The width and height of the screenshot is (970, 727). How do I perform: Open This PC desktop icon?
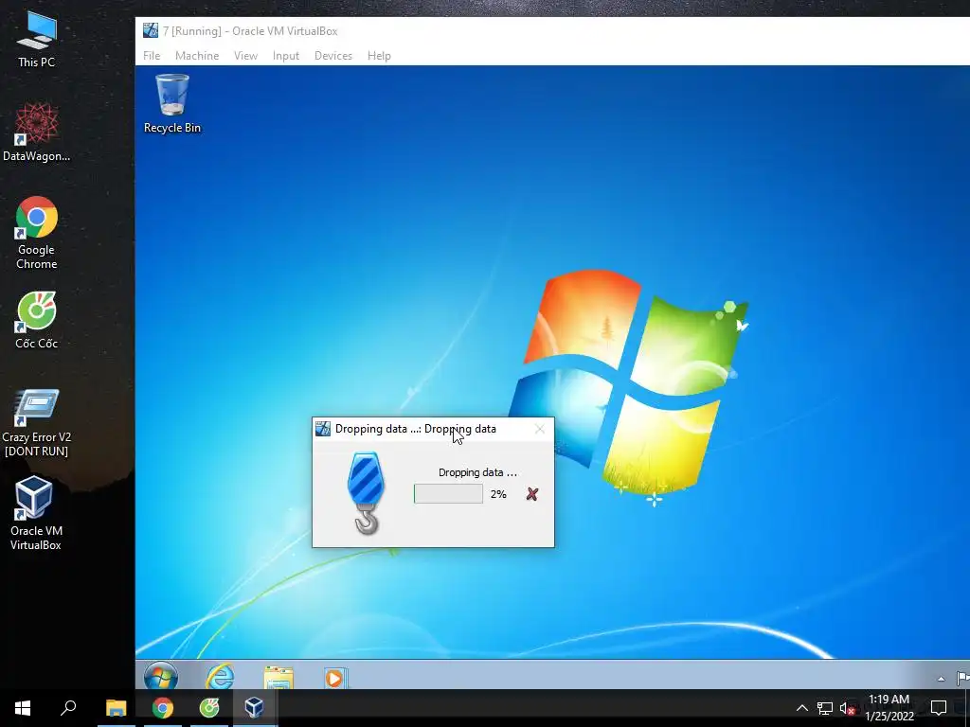[37, 39]
